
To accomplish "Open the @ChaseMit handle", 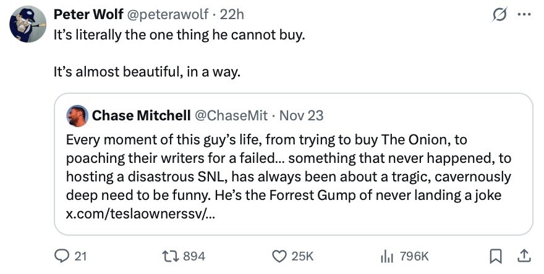I will pyautogui.click(x=231, y=115).
